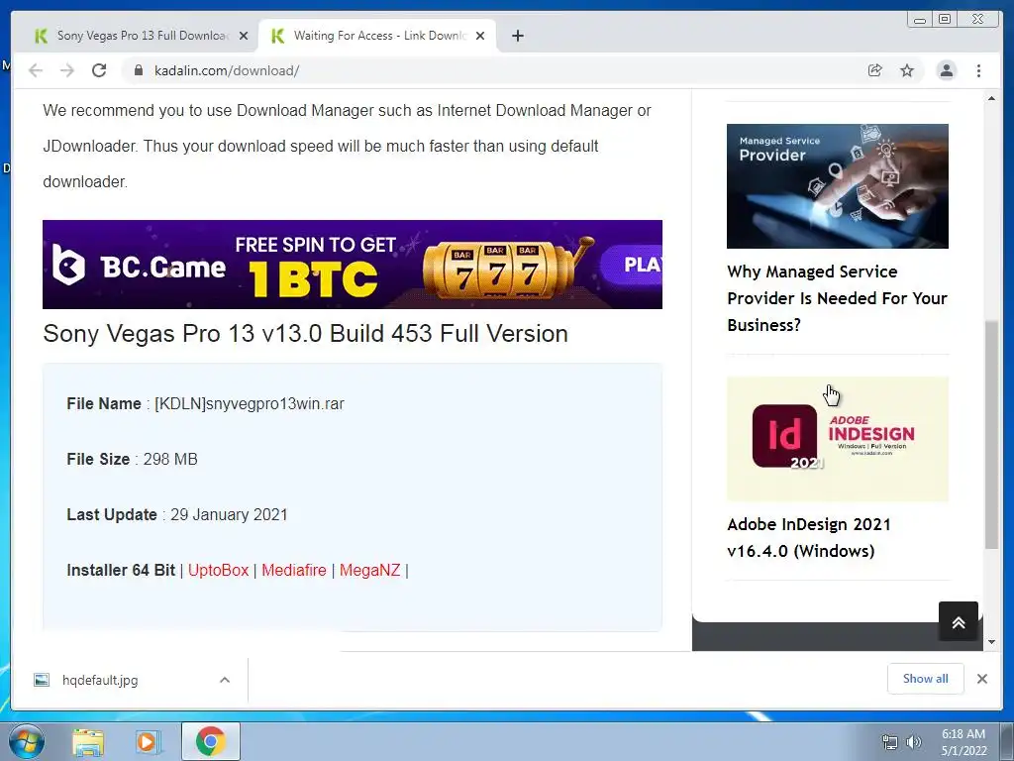Screen dimensions: 1014x761
Task: Click the BC.Game free spin banner ad
Action: (353, 265)
